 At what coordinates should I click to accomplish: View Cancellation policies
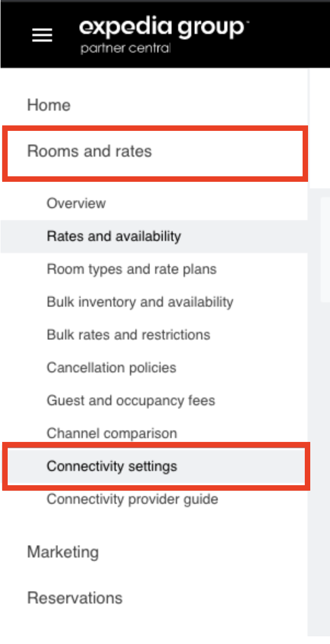tap(111, 367)
